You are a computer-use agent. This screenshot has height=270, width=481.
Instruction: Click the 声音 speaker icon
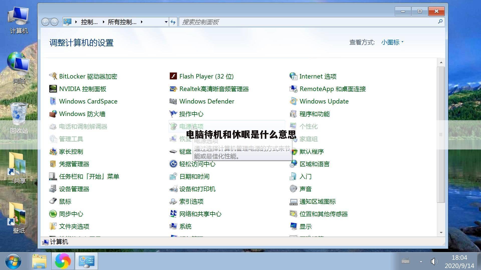pos(293,189)
